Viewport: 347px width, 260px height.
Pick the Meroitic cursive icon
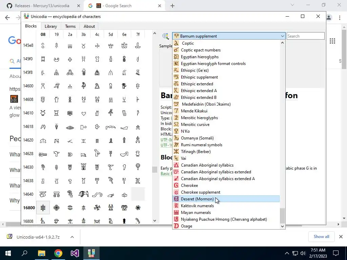pyautogui.click(x=176, y=125)
